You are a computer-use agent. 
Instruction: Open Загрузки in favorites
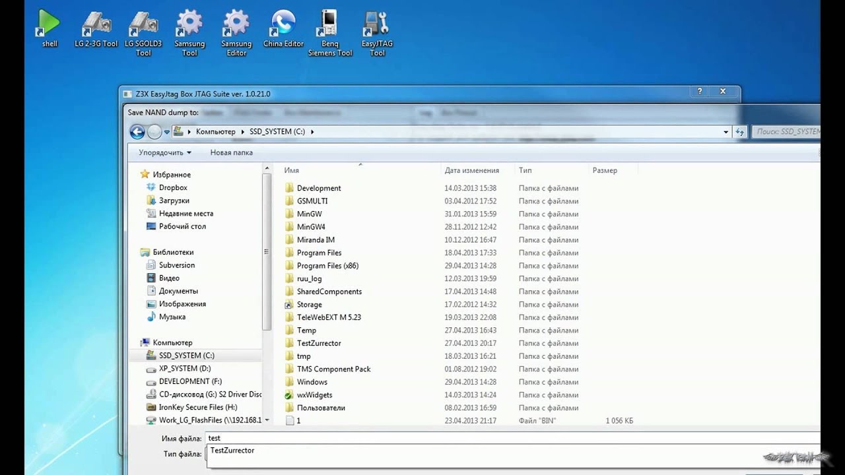tap(174, 201)
